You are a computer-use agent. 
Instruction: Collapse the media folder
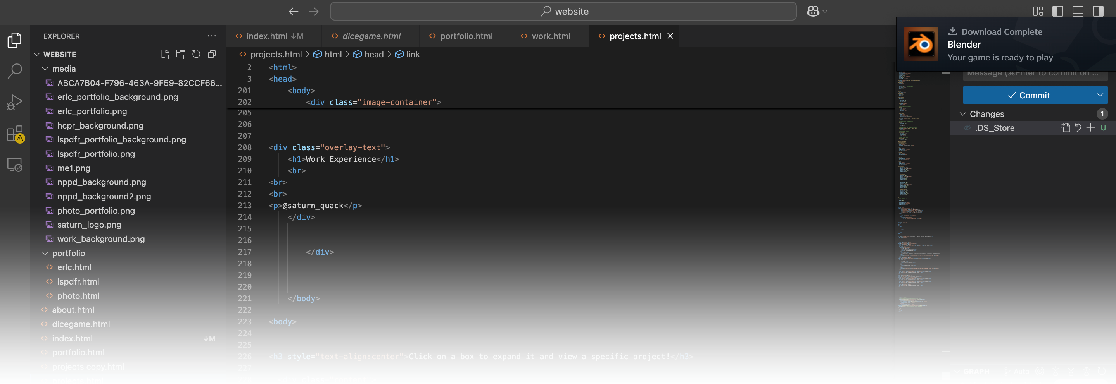click(45, 69)
